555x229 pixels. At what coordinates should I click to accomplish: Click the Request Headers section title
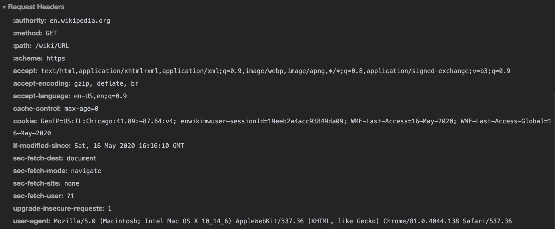point(36,7)
